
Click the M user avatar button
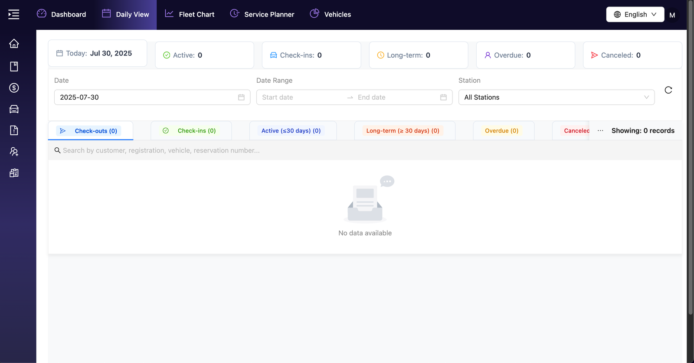pyautogui.click(x=672, y=15)
